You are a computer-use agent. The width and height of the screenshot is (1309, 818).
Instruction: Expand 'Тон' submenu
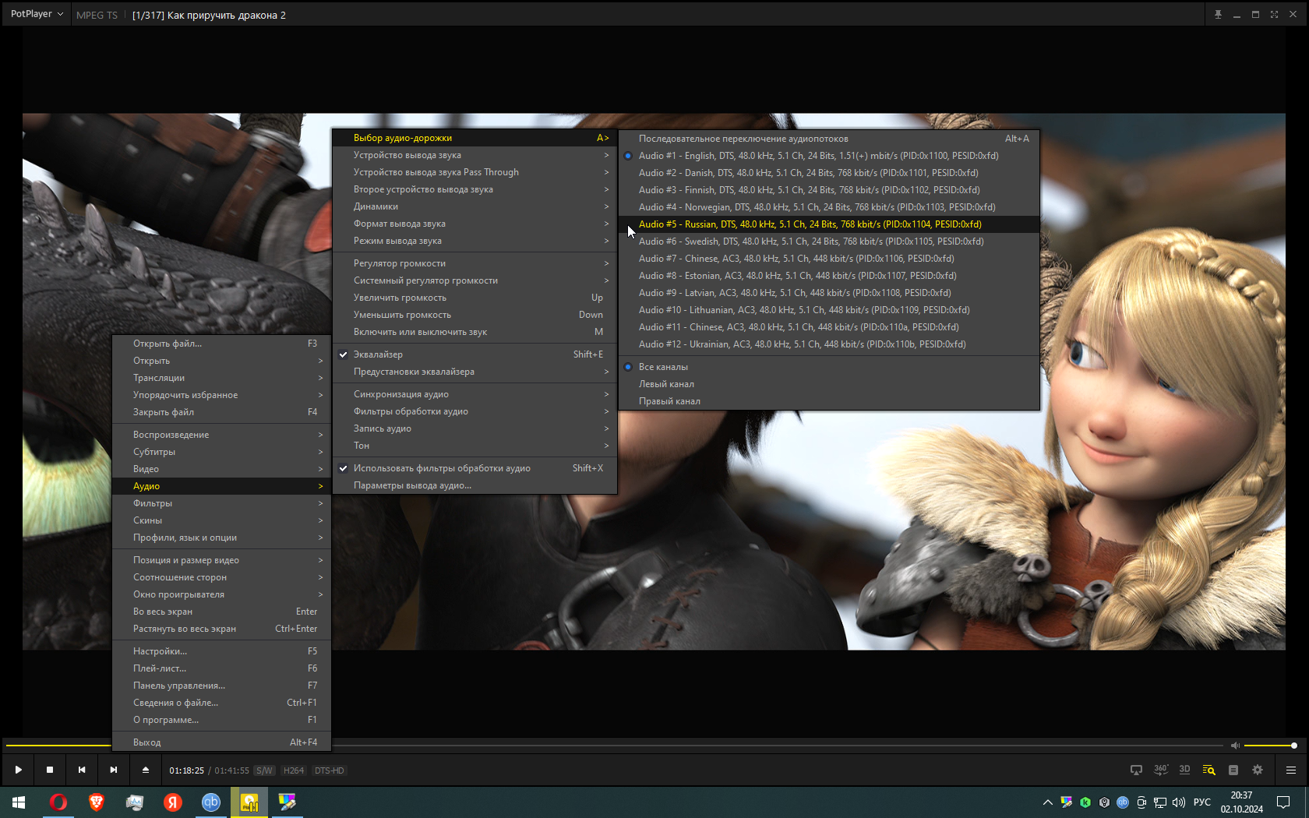coord(475,446)
